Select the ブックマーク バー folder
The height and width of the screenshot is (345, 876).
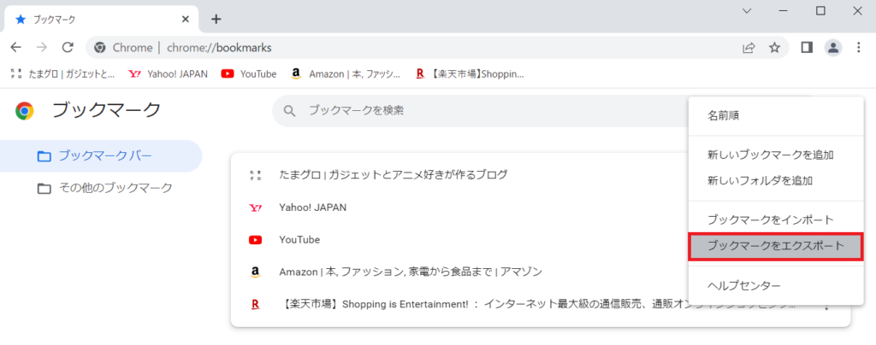pos(104,156)
